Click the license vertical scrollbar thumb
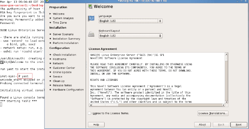This screenshot has height=129, width=249. point(226,59)
